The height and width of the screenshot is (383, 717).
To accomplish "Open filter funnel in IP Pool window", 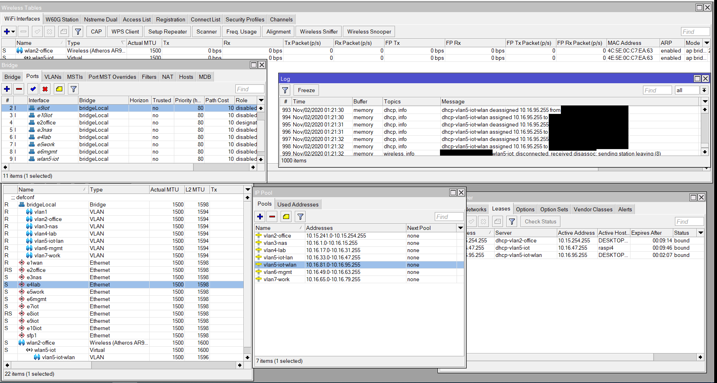I will click(x=300, y=217).
